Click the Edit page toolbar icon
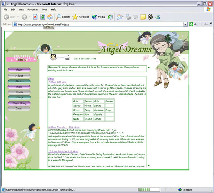214x193 pixels. (x=136, y=17)
